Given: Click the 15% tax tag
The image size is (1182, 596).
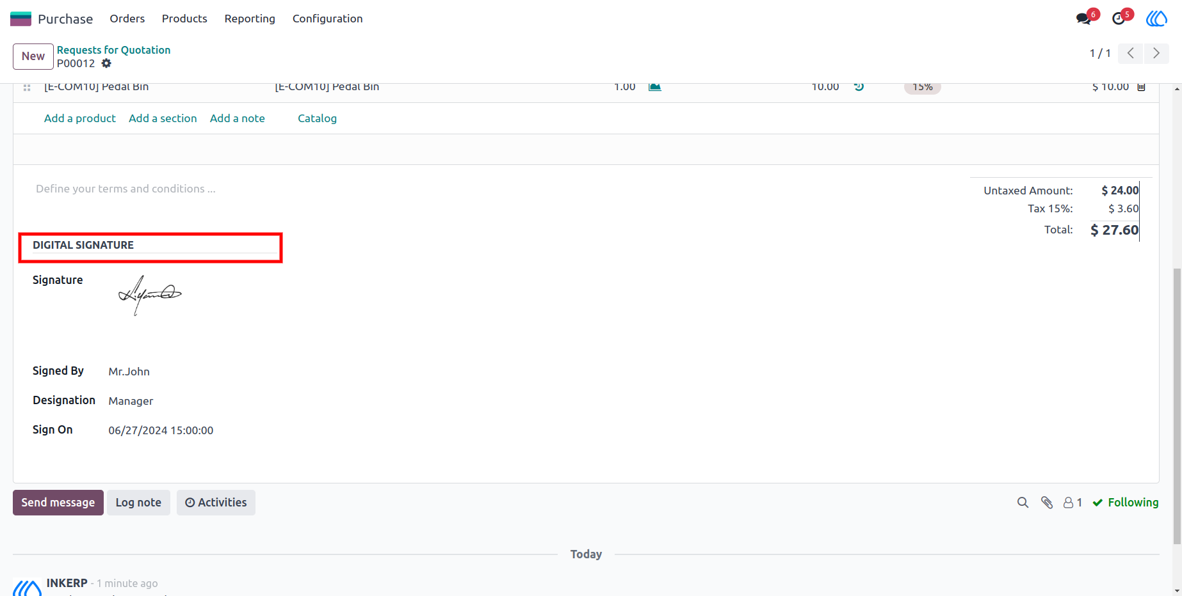Looking at the screenshot, I should pyautogui.click(x=922, y=88).
